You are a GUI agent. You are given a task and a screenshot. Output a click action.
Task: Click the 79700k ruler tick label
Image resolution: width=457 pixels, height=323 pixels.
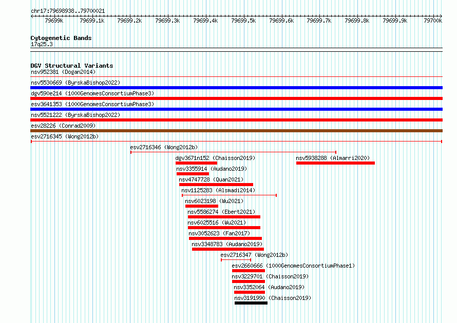433,21
